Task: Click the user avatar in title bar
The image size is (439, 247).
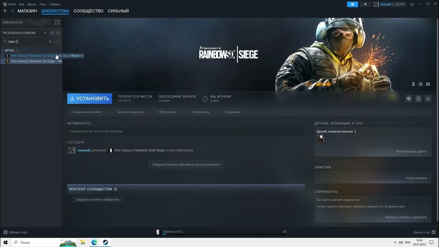Action: click(x=376, y=4)
